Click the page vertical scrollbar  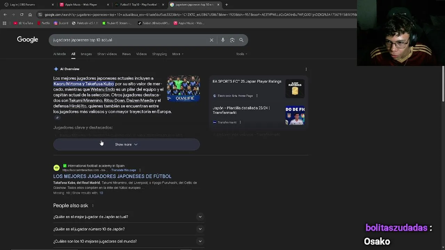tap(443, 84)
